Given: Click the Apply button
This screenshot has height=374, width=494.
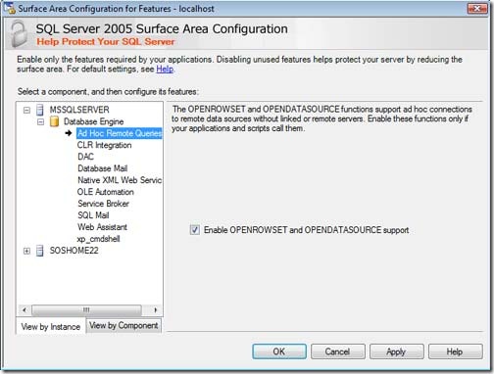Looking at the screenshot, I should coord(397,351).
